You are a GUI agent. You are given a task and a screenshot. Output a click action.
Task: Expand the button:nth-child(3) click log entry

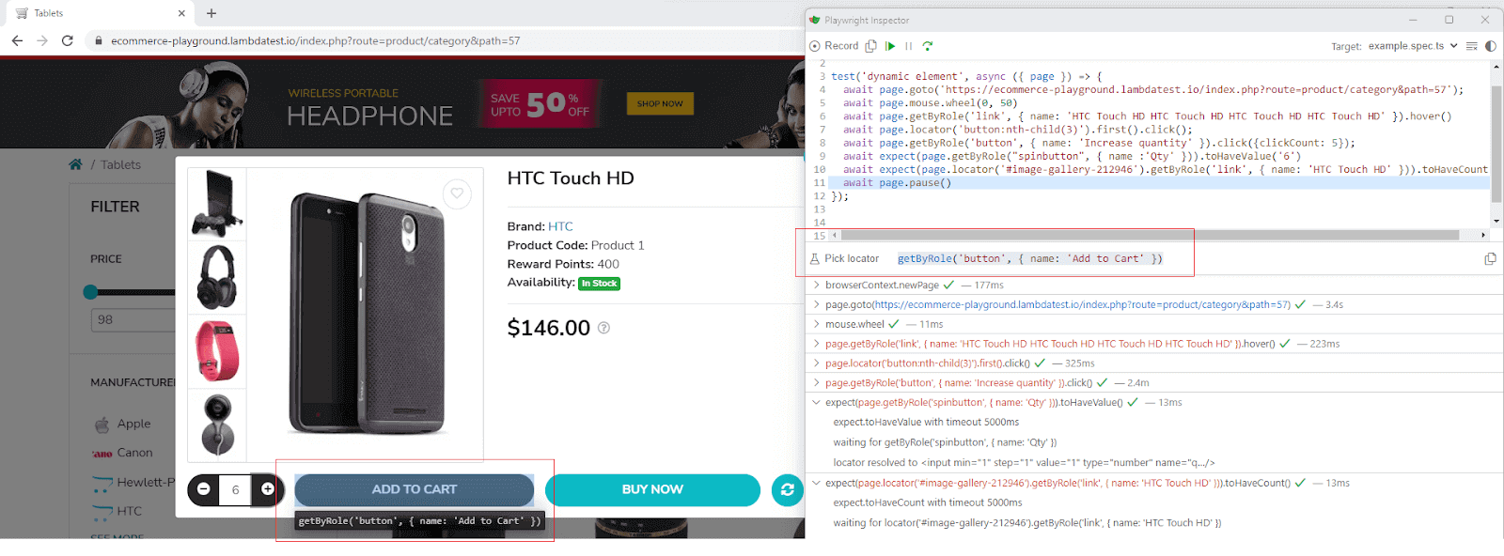816,363
